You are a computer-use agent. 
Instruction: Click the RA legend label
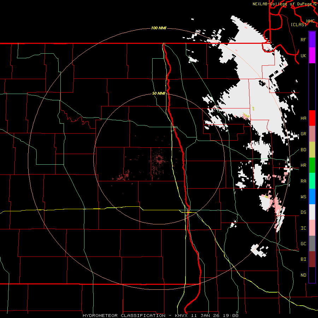coord(303,181)
